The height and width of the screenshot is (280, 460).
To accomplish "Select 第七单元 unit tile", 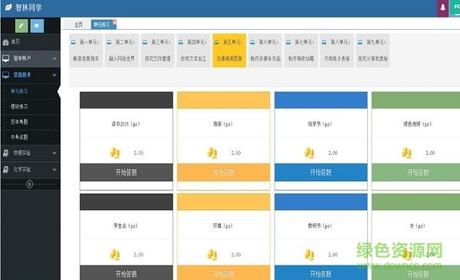I will 301,50.
